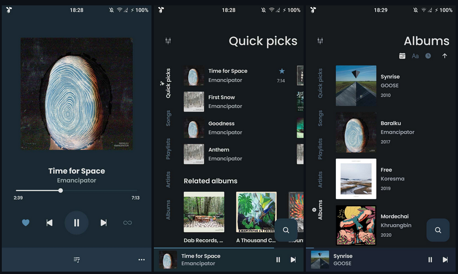Click total duration 7:13 label
Screen dimensions: 458x274
tap(135, 198)
